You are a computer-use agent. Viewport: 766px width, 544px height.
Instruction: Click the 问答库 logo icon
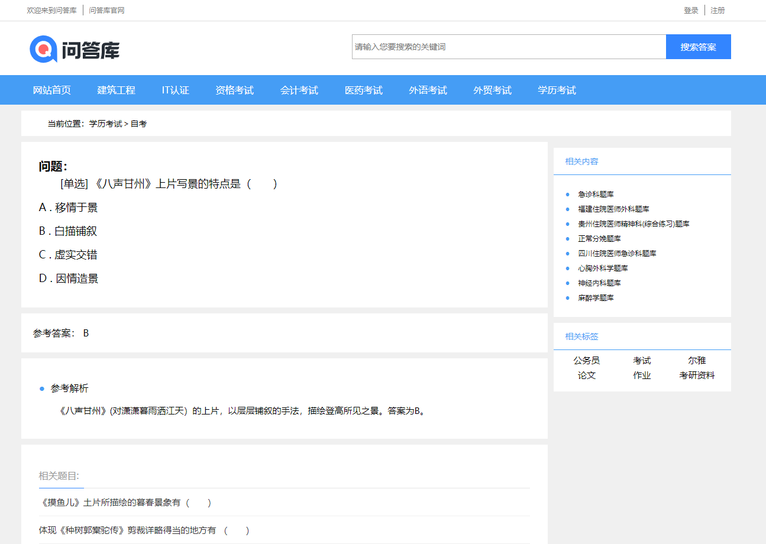(x=75, y=48)
